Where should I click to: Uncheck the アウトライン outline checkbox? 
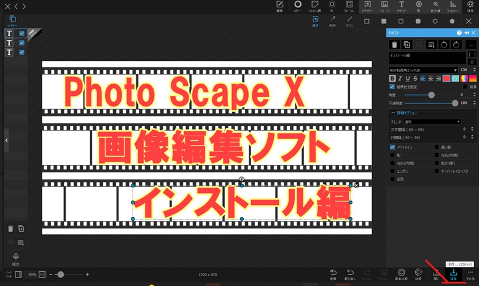(392, 147)
